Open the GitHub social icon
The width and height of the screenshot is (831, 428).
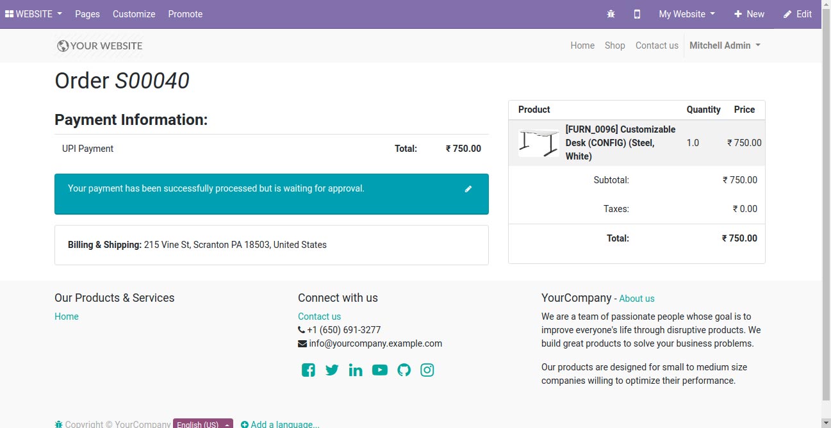click(x=404, y=370)
